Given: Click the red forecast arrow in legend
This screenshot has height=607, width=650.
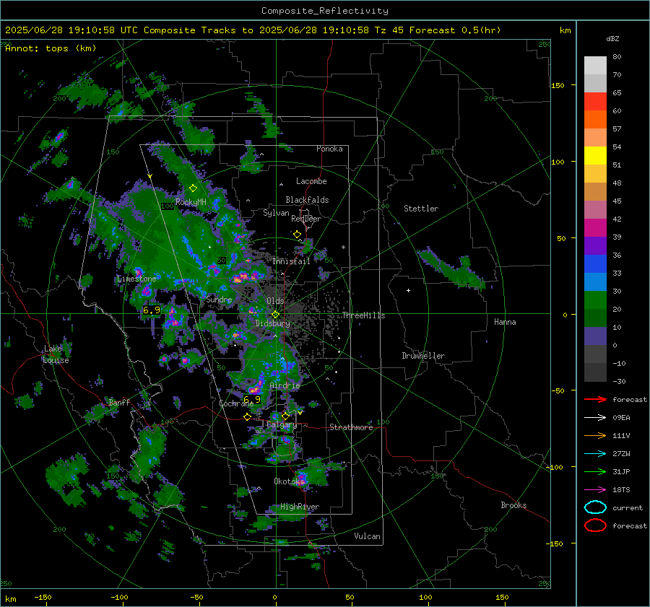Looking at the screenshot, I should pos(595,399).
